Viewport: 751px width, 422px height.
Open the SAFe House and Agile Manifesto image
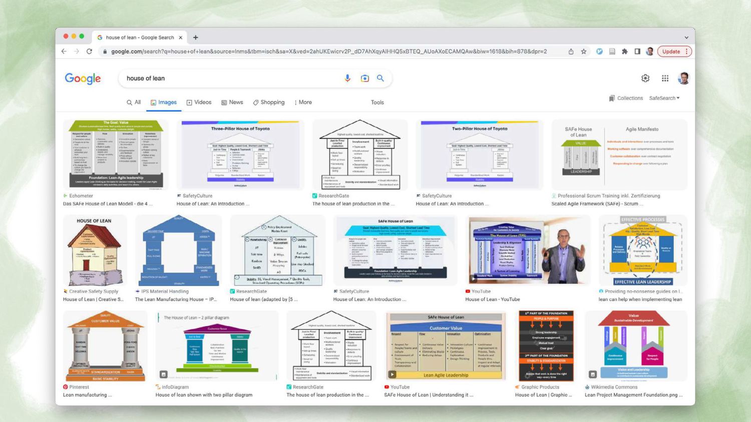(619, 154)
